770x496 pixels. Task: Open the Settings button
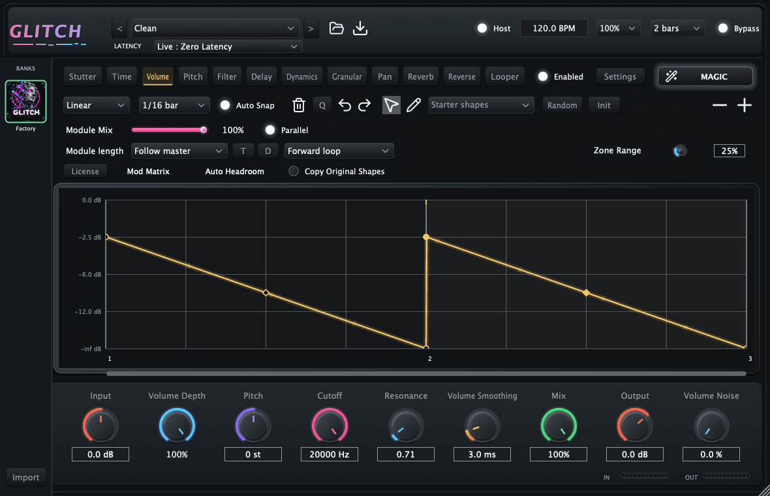coord(620,76)
